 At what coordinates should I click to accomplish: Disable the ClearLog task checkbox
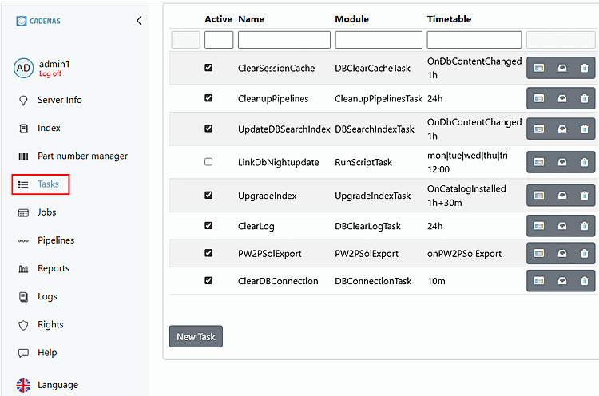click(x=208, y=226)
